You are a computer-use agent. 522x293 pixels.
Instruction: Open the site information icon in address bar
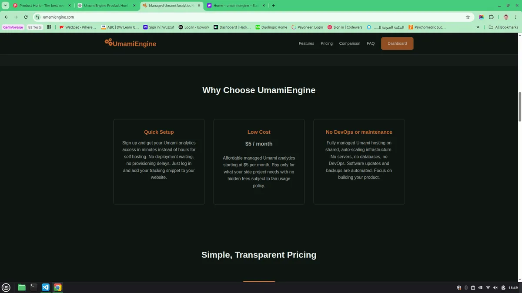[38, 17]
